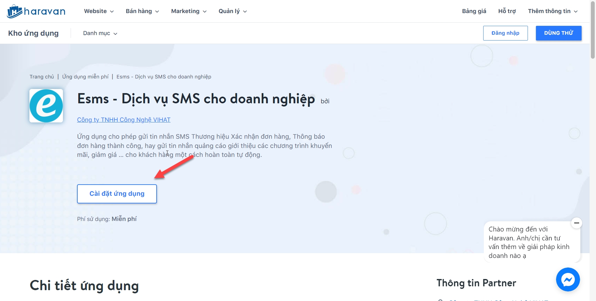Click the Haravan logo
This screenshot has width=596, height=301.
click(36, 11)
